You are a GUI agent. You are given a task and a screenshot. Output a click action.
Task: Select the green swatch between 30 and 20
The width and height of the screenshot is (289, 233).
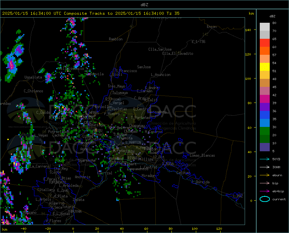[265, 131]
